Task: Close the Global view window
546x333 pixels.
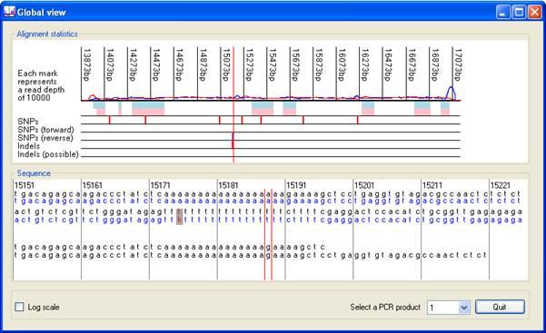Action: pos(534,12)
